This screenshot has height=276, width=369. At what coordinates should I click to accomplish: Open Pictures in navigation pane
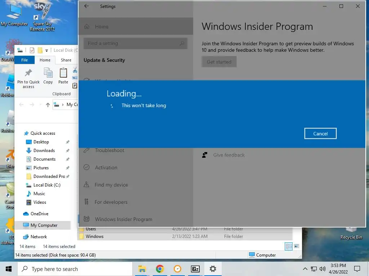(x=41, y=168)
